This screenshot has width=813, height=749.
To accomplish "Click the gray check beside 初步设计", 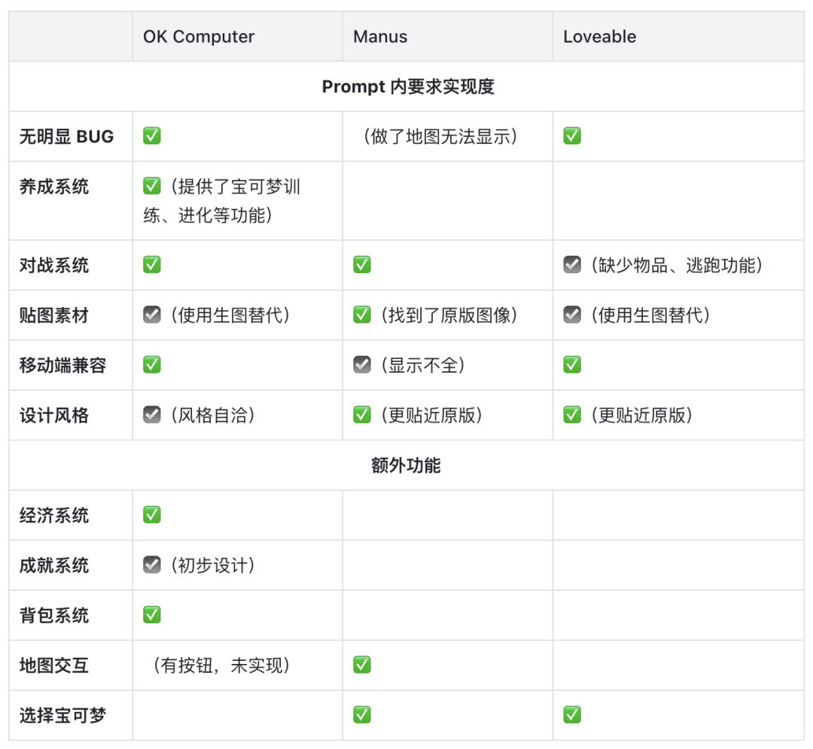I will pos(152,565).
